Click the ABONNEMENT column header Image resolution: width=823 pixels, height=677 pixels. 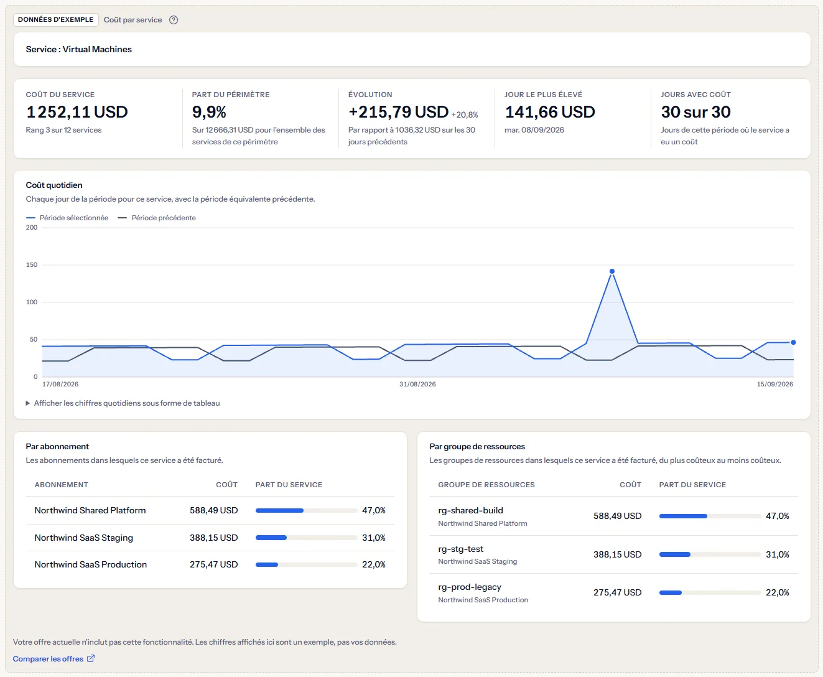point(62,485)
